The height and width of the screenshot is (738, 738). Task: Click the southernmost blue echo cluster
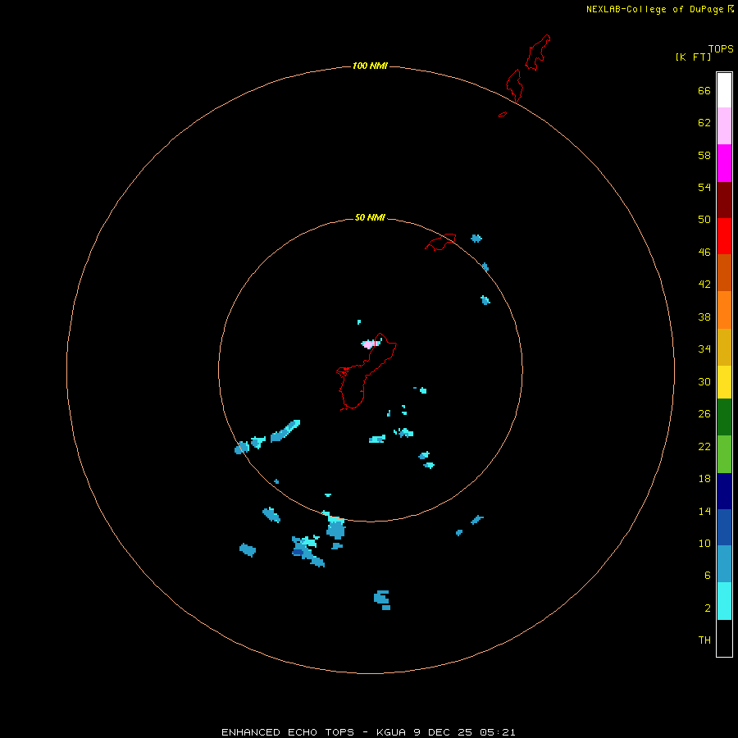coord(382,599)
